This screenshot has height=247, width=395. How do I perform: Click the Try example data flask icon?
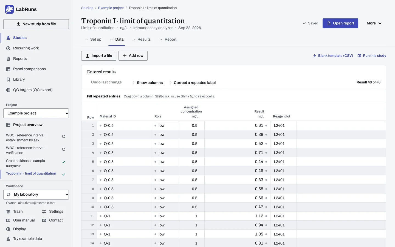8,239
